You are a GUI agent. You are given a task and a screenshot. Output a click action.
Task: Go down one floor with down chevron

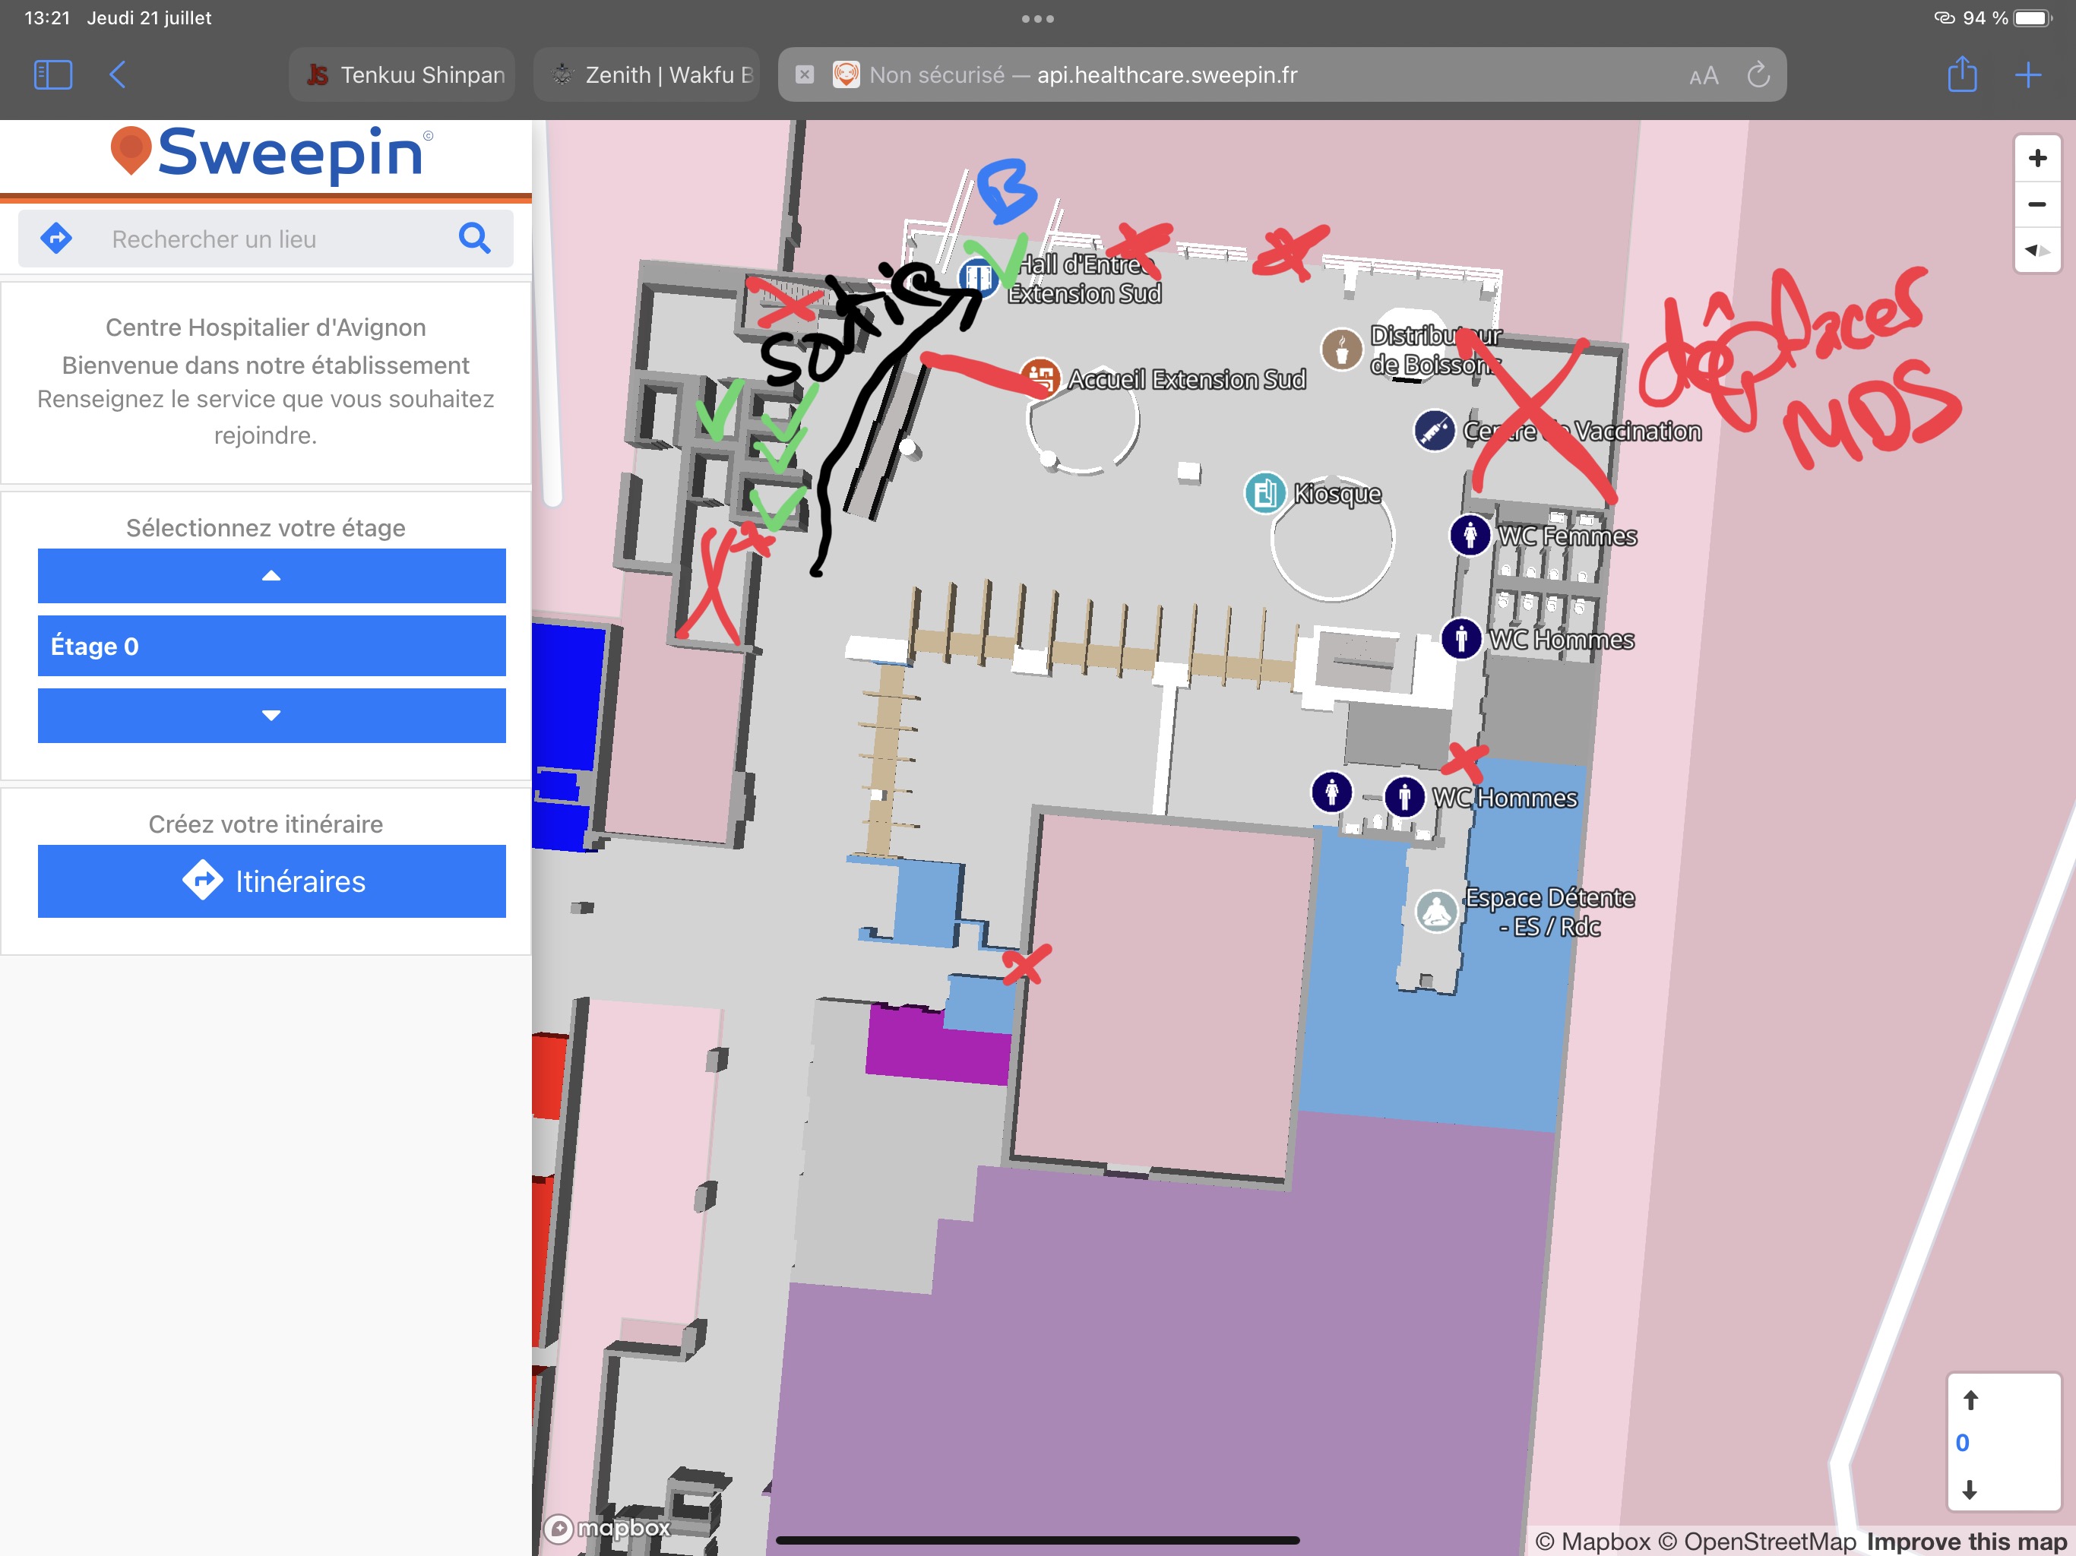click(271, 715)
